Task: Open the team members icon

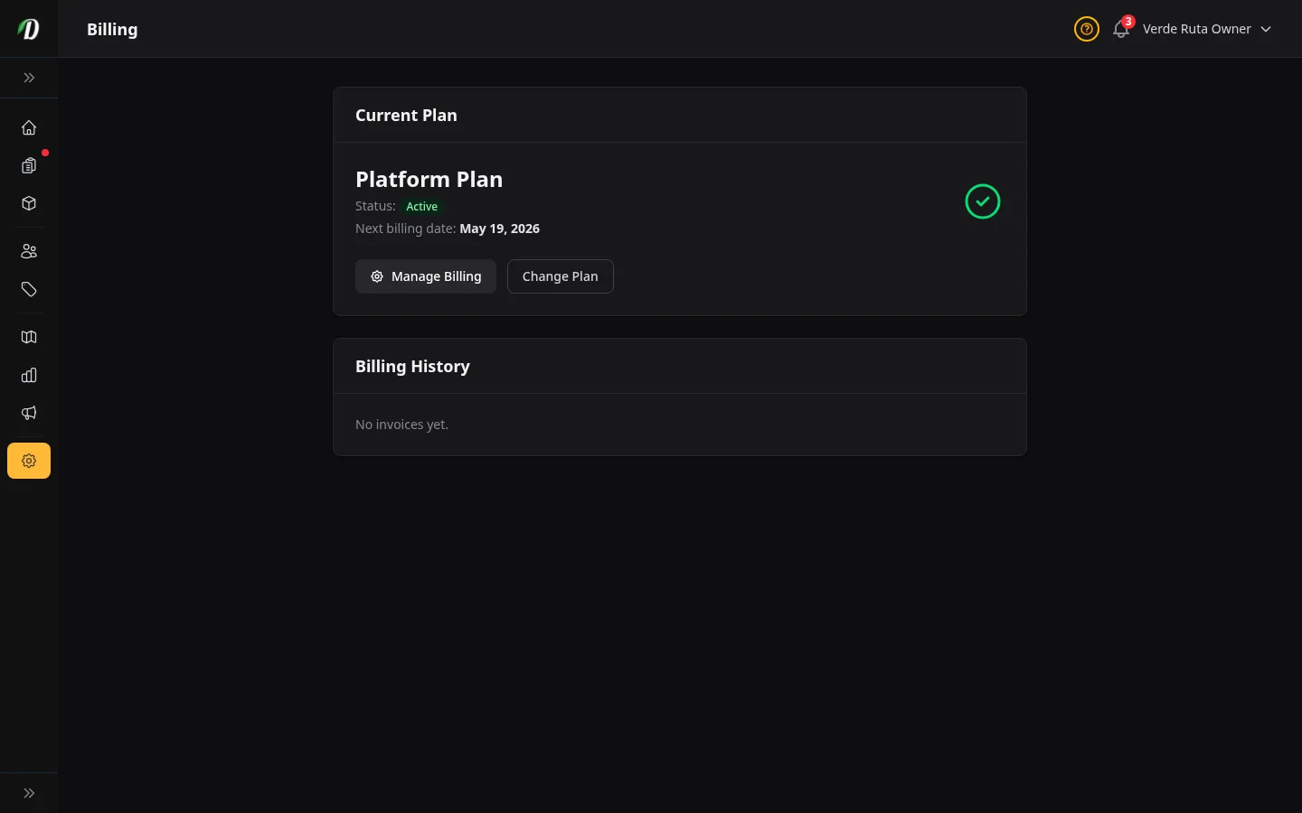Action: coord(29,251)
